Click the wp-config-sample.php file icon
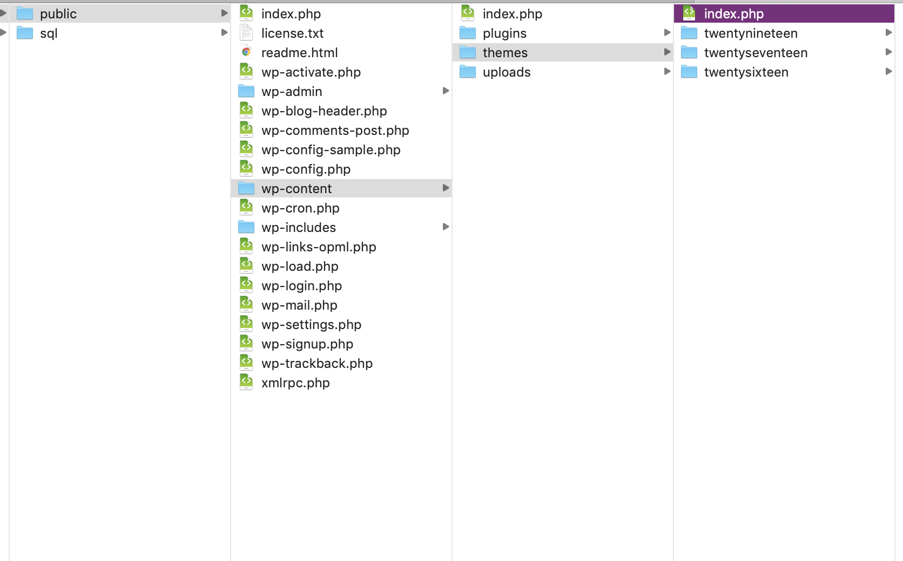Screen dimensions: 903x561 [246, 149]
